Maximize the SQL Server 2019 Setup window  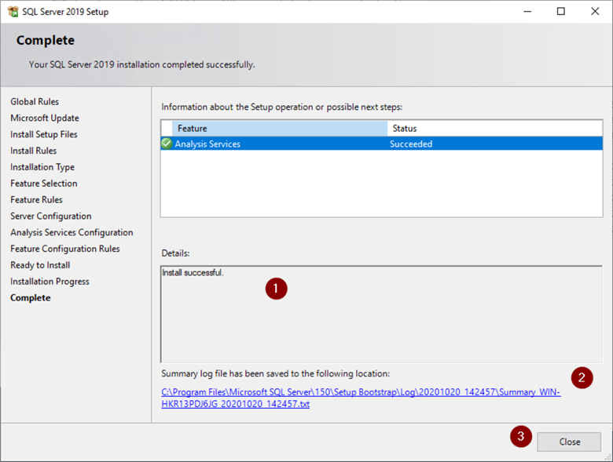[x=560, y=11]
